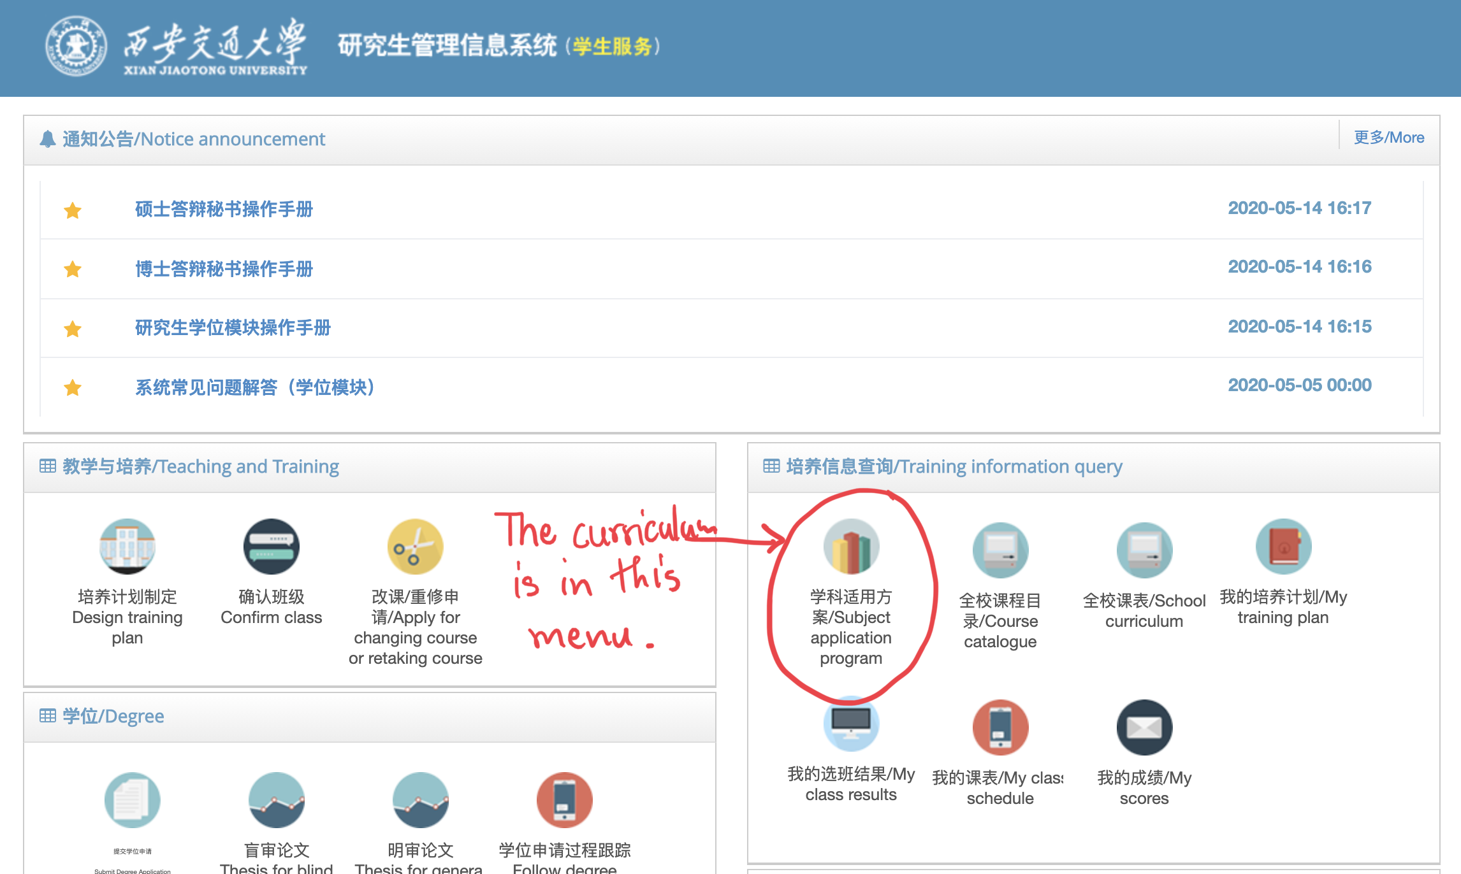
Task: Click the My class schedule label
Action: pos(998,787)
